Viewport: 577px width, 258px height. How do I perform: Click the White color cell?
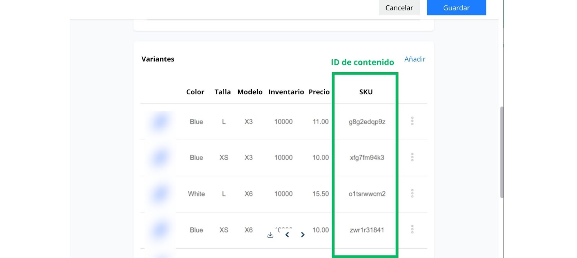click(x=196, y=194)
